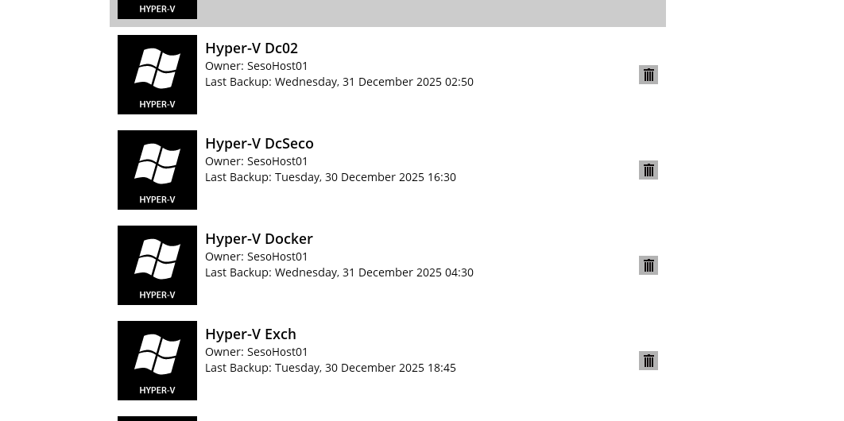Click the trash icon for Hyper-V DcSeco
The height and width of the screenshot is (421, 844).
tap(648, 170)
